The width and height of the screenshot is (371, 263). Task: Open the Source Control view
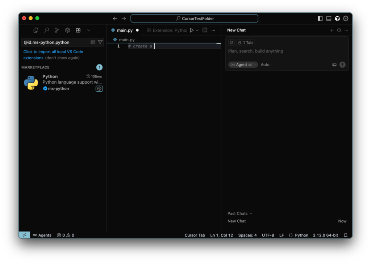[x=57, y=30]
